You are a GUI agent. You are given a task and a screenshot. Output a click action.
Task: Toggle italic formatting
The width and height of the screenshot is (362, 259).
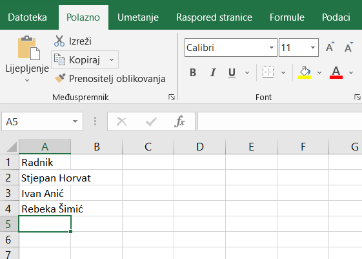[x=213, y=72]
